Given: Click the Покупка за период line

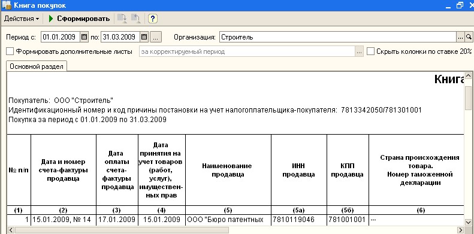Looking at the screenshot, I should [87, 120].
